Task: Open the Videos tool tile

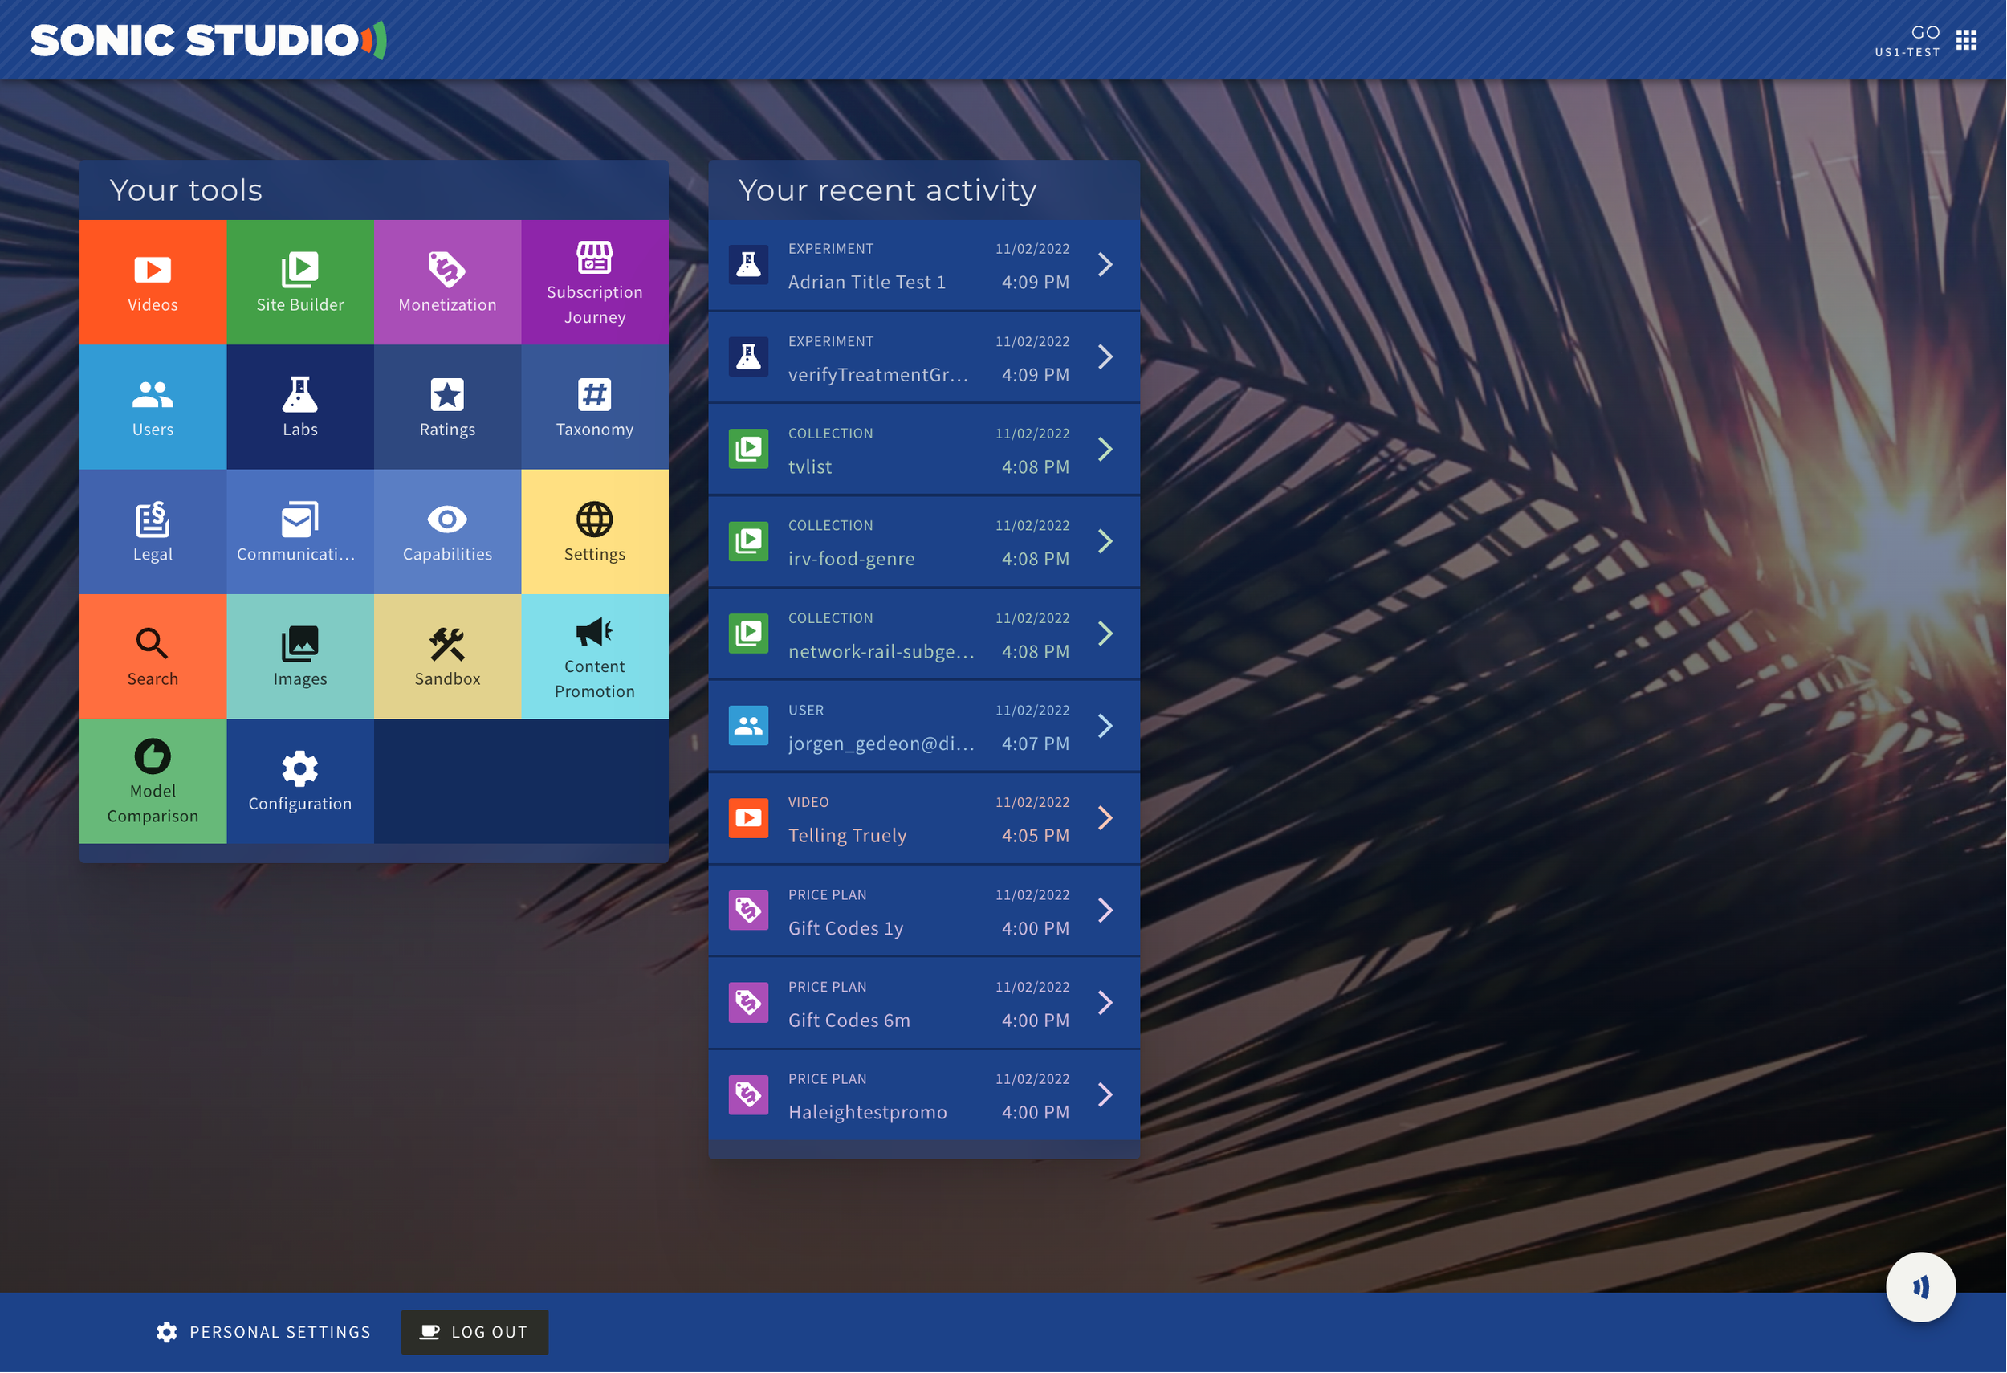Action: tap(153, 283)
